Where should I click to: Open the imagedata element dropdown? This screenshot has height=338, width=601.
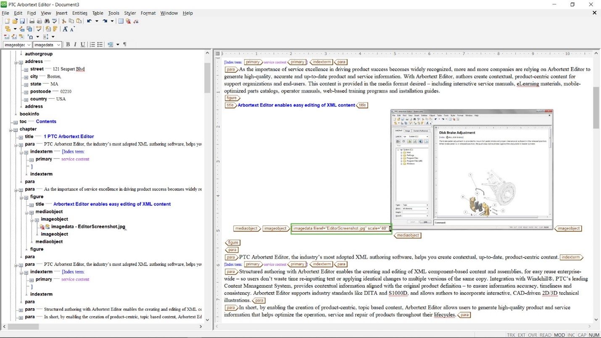click(x=58, y=45)
